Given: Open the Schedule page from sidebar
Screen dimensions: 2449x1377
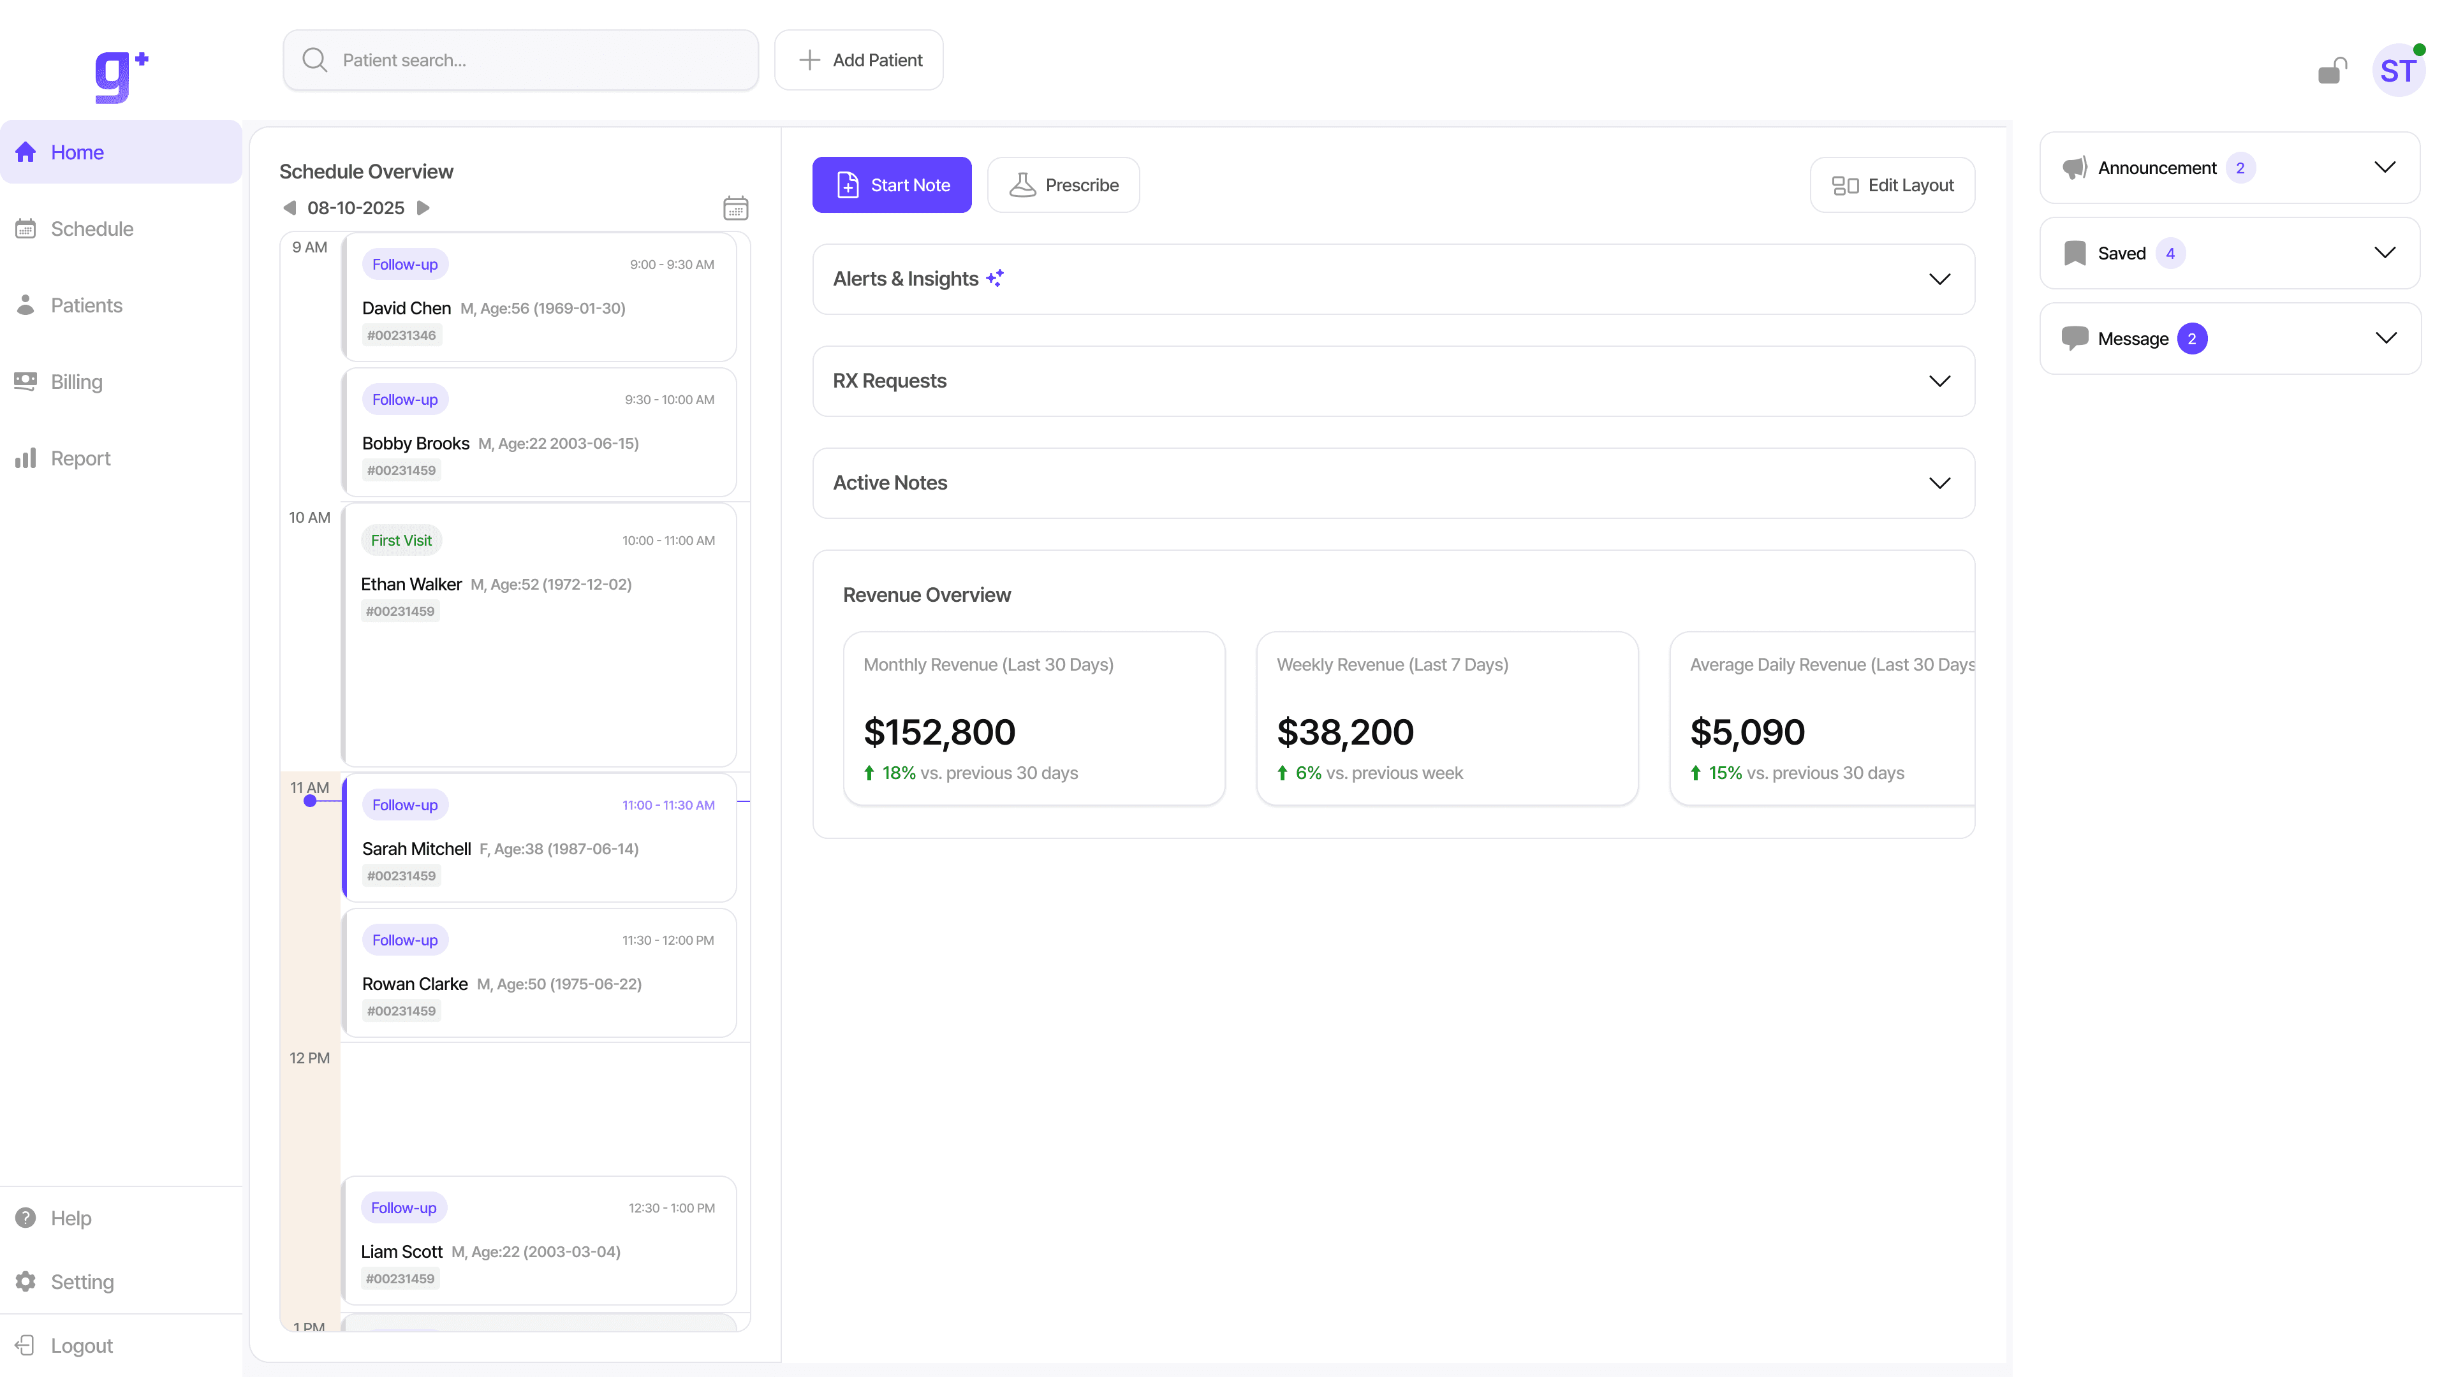Looking at the screenshot, I should coord(91,229).
